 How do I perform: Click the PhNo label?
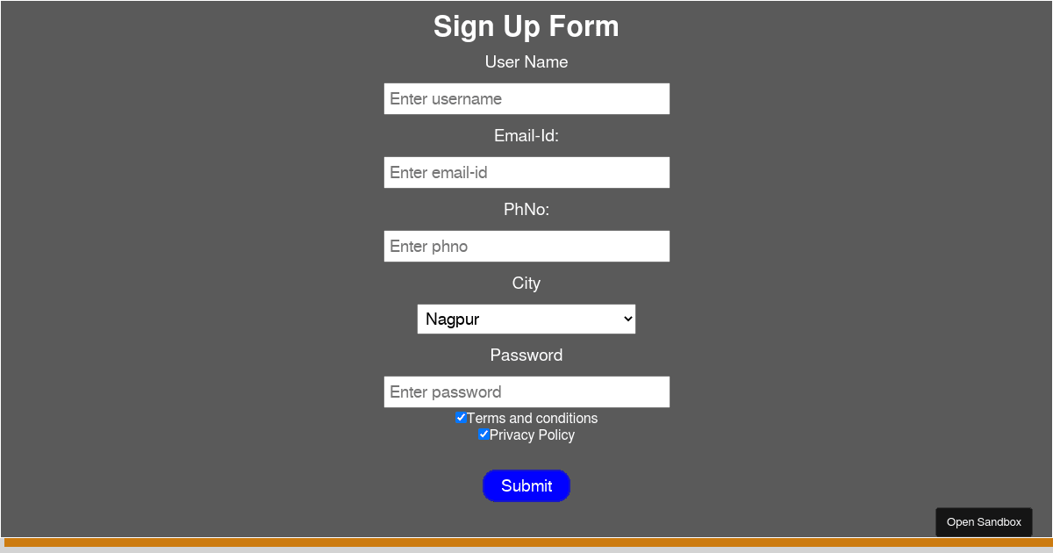click(x=526, y=210)
